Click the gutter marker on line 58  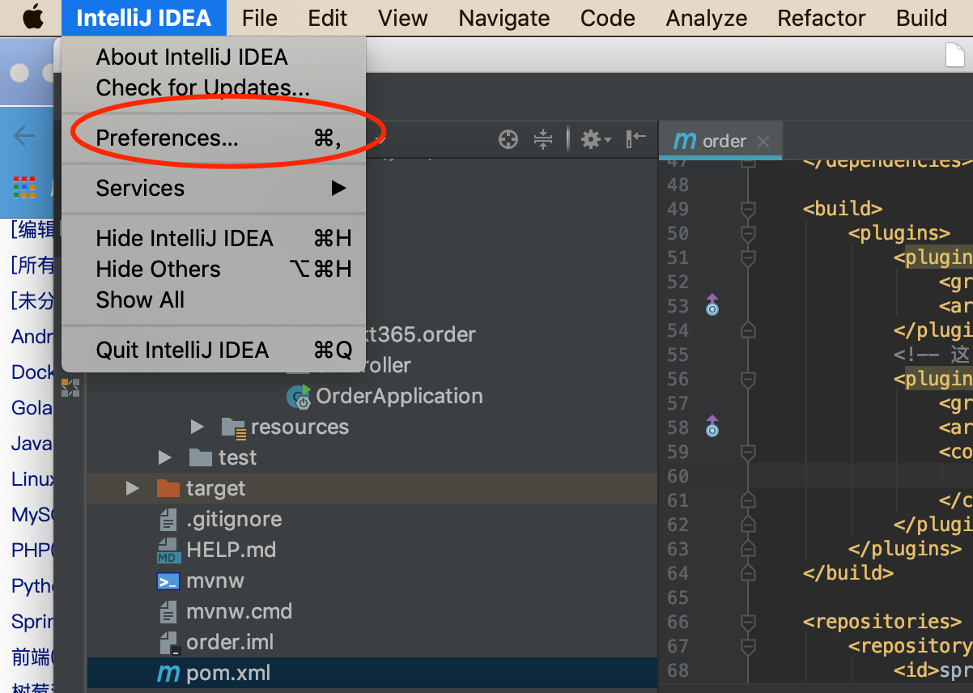coord(712,426)
